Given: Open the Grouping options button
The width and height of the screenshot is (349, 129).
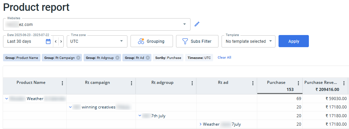Looking at the screenshot, I should (x=152, y=41).
